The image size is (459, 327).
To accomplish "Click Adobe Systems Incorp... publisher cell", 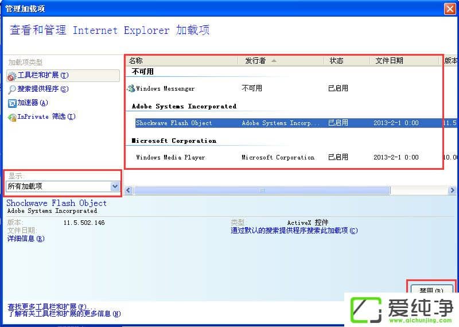I will (x=281, y=123).
